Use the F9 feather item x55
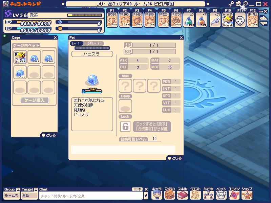The width and height of the screenshot is (271, 203). click(x=215, y=20)
